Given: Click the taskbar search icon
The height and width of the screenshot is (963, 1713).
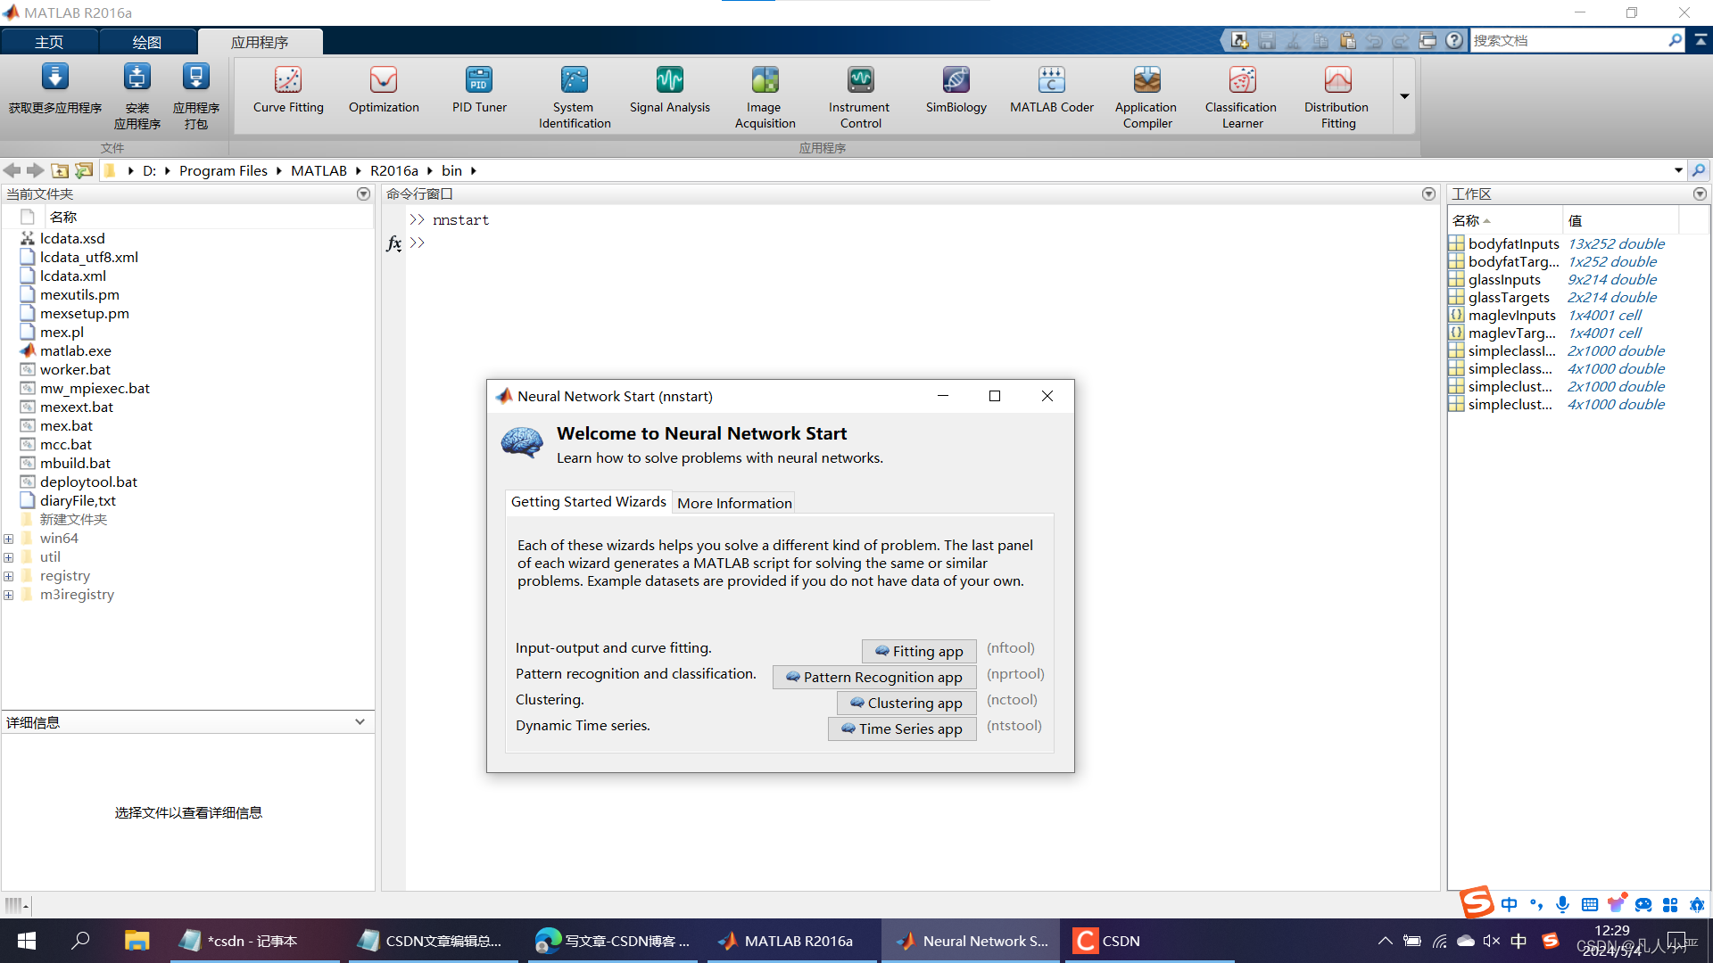Looking at the screenshot, I should 80,941.
